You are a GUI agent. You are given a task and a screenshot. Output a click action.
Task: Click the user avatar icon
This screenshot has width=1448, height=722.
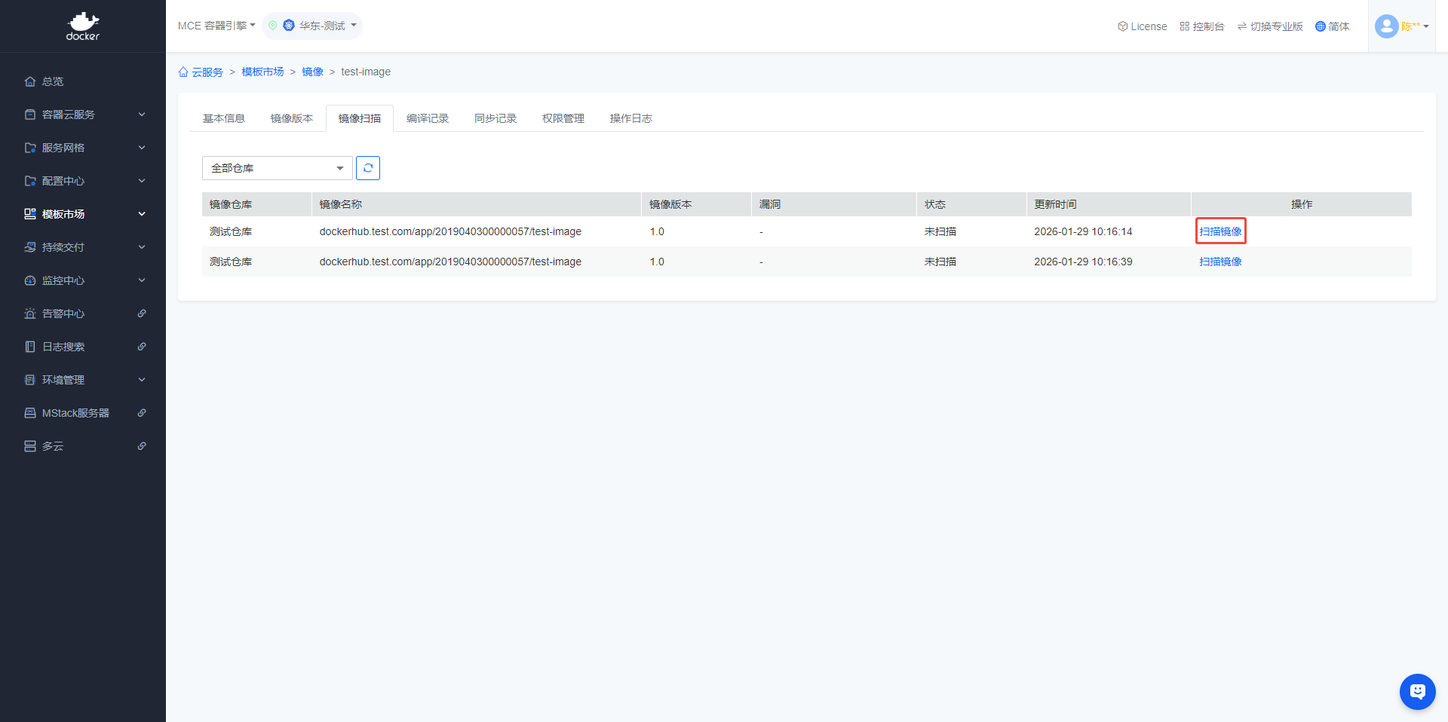coord(1386,26)
